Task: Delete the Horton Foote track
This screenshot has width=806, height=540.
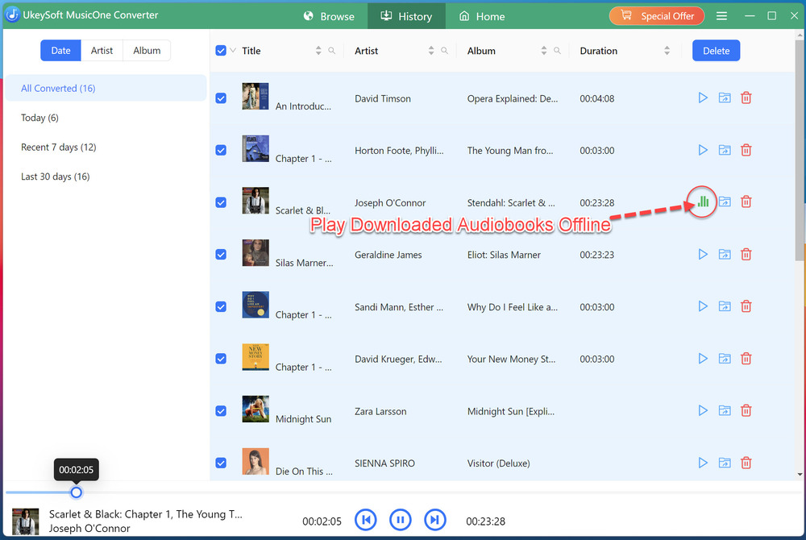Action: [x=746, y=150]
